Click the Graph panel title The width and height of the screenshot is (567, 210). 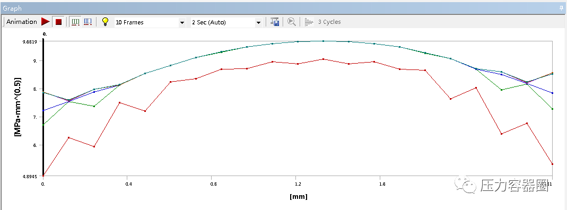(12, 8)
